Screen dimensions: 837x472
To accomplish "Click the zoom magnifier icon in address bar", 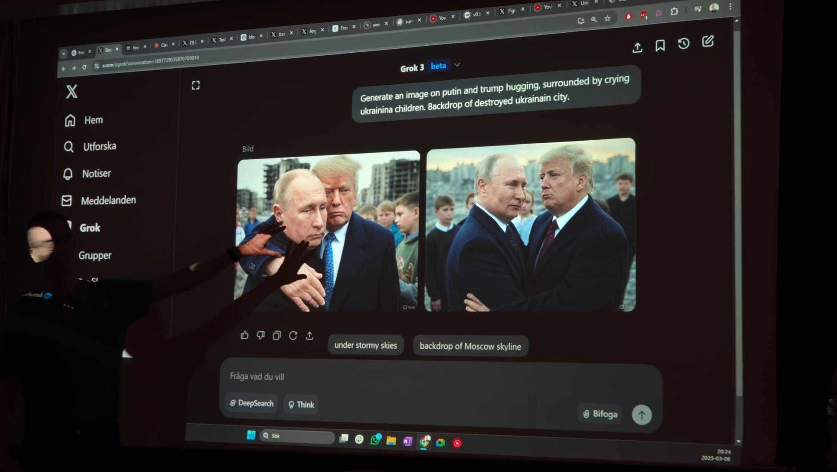I will (x=594, y=19).
